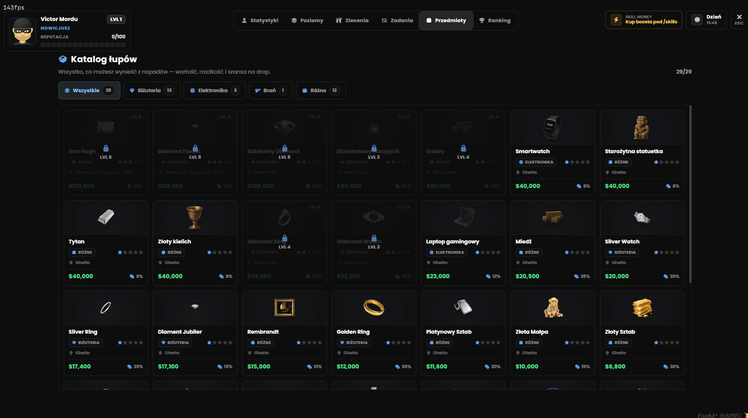Filter loot by Biżuteria category

152,90
